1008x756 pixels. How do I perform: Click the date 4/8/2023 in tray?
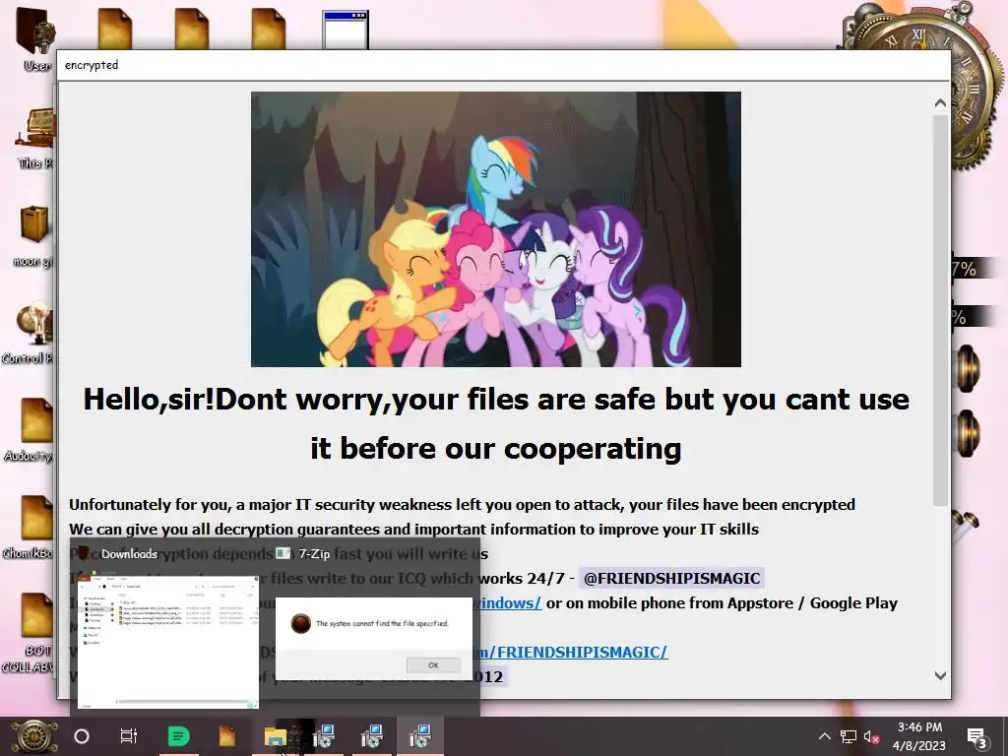click(919, 746)
